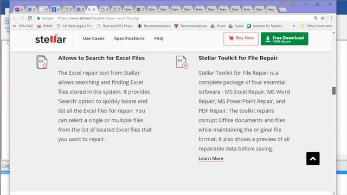This screenshot has width=347, height=195.
Task: Switch to the OneNote tab
Action: pos(18,9)
